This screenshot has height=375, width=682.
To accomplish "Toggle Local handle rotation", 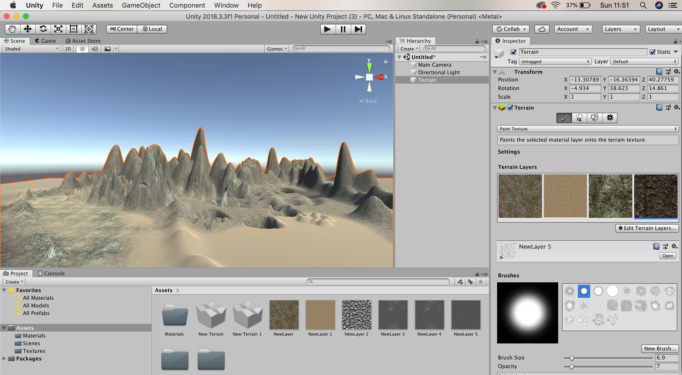I will pyautogui.click(x=152, y=29).
